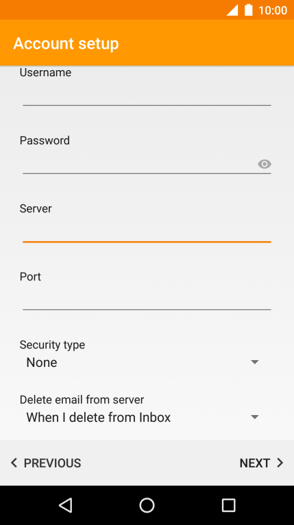Tap the Android back navigation triangle

(x=66, y=505)
